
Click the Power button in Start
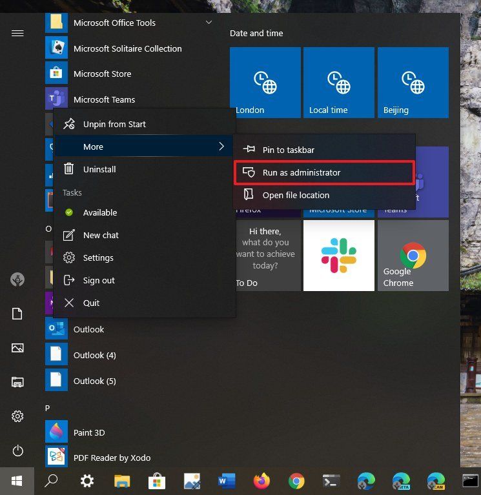[17, 450]
